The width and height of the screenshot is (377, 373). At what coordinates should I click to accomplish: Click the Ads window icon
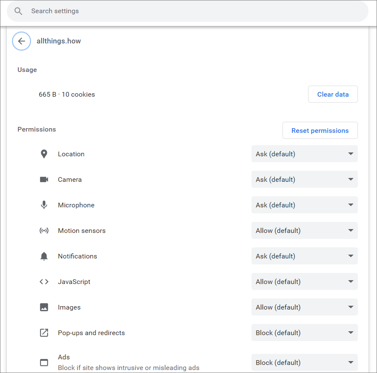coord(44,363)
